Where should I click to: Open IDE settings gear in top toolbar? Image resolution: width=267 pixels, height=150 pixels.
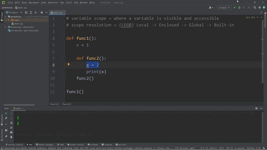click(x=259, y=7)
